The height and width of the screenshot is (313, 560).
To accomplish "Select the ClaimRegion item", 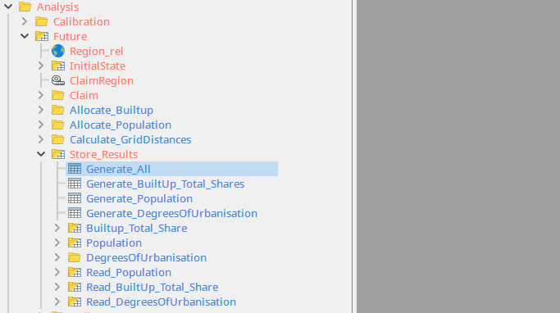I will pos(102,80).
